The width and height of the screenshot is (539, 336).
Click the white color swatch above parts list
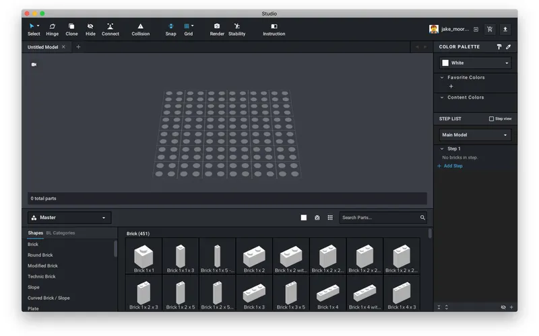pyautogui.click(x=304, y=218)
